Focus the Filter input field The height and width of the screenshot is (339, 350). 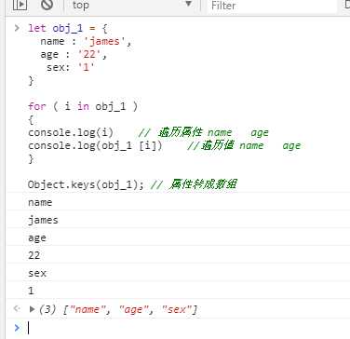[273, 6]
